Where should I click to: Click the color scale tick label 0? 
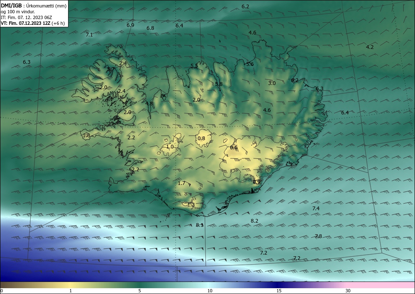click(2, 291)
